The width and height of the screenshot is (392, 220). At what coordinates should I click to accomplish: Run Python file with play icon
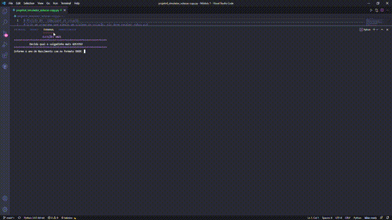[x=371, y=10]
